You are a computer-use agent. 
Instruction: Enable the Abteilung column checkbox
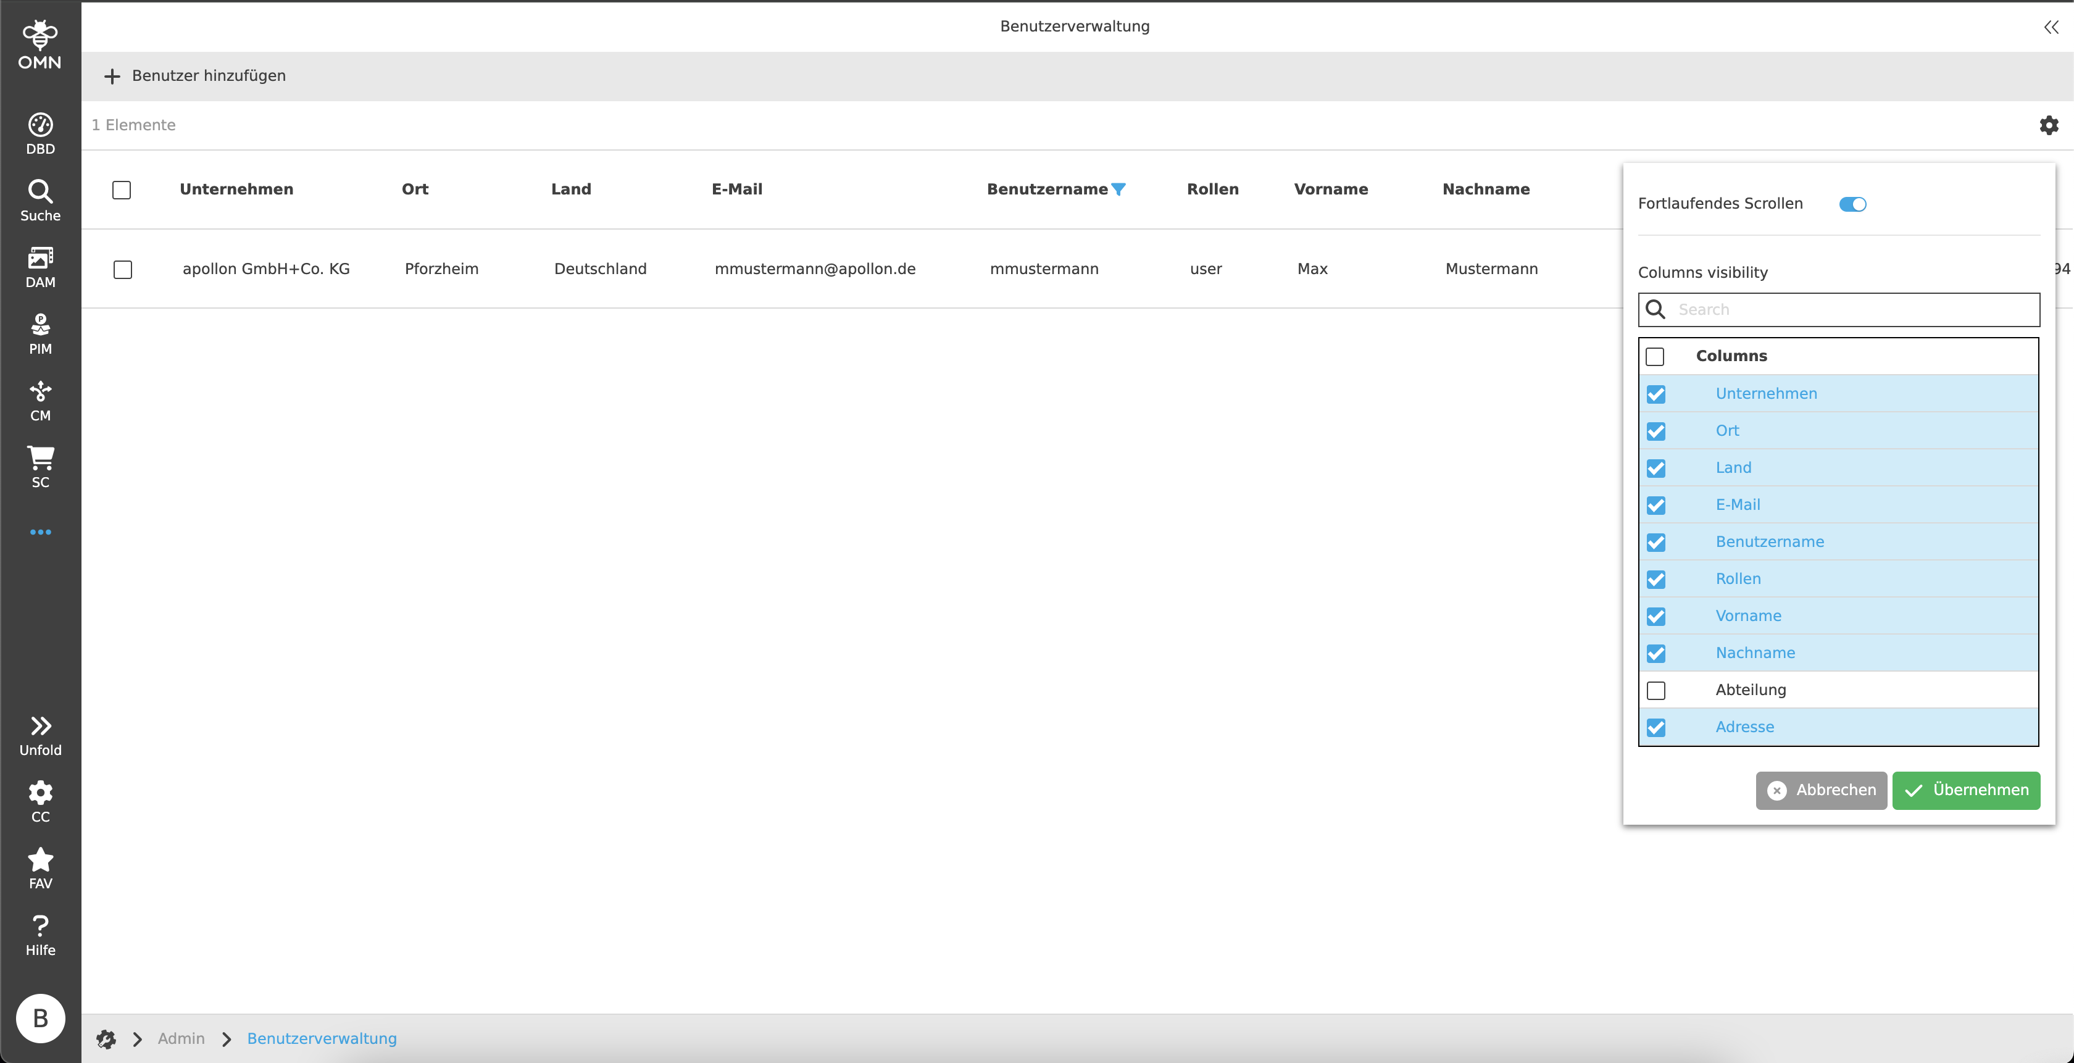(x=1655, y=690)
